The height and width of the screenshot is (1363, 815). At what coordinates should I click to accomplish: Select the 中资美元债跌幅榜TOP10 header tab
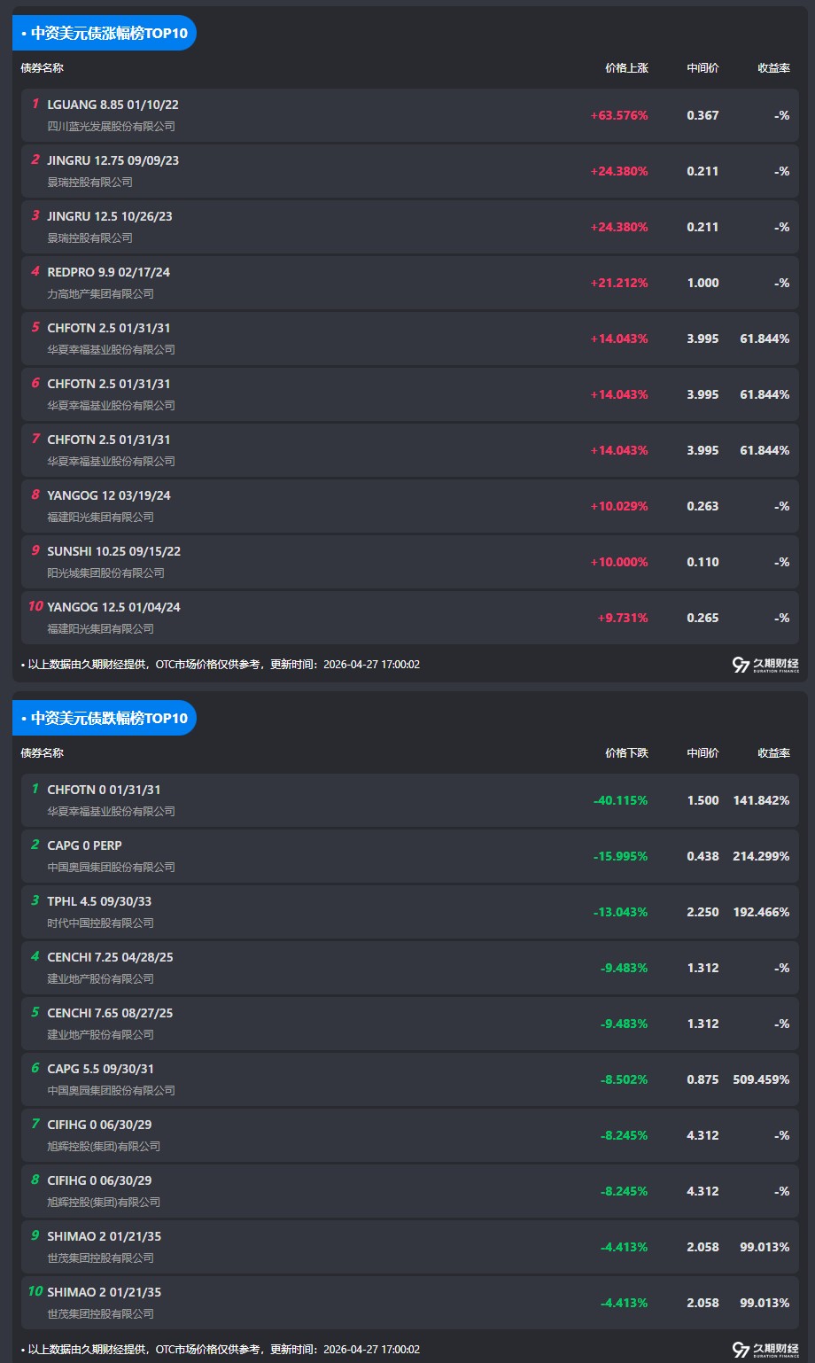(105, 718)
